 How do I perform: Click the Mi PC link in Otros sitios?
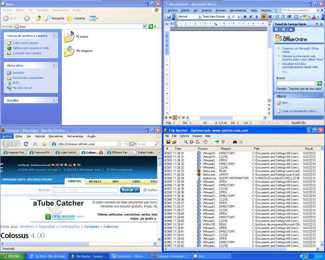coord(16,83)
